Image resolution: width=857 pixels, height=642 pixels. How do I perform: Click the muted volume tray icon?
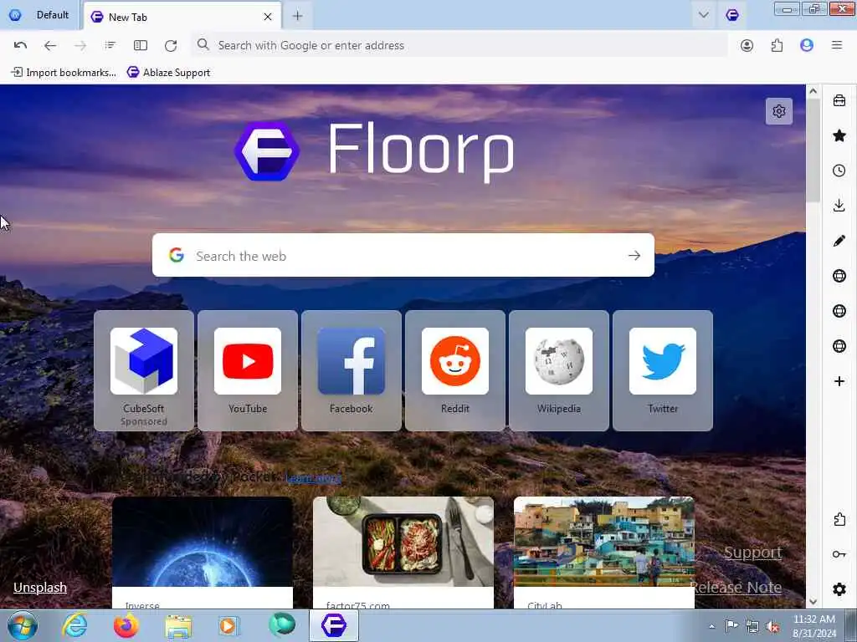[772, 626]
